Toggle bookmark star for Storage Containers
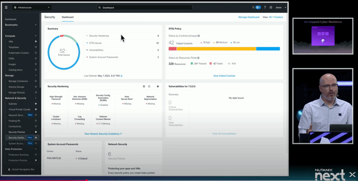Viewport: 358px width, 181px height. tap(36, 81)
